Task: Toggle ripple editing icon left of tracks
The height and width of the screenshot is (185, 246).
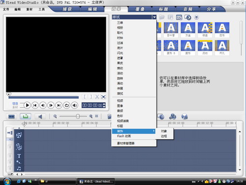Action: 10,133
